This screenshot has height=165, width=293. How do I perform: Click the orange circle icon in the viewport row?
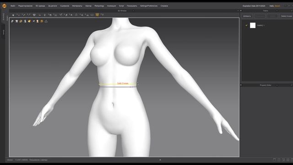[x=42, y=21]
